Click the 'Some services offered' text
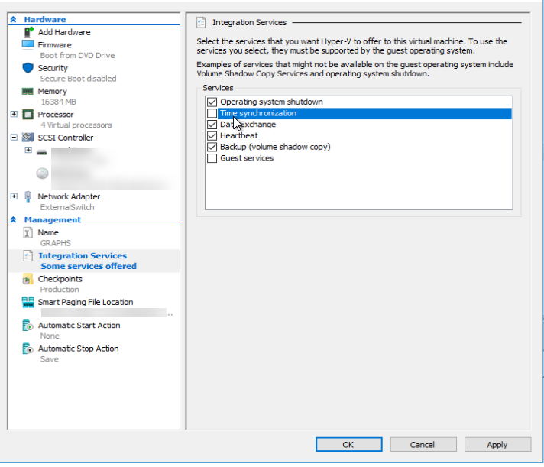Viewport: 544px width, 467px height. (89, 266)
